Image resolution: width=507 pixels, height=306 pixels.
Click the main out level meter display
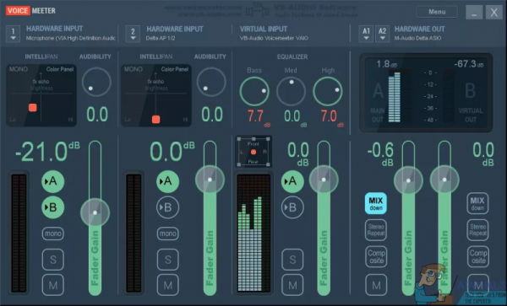[426, 93]
